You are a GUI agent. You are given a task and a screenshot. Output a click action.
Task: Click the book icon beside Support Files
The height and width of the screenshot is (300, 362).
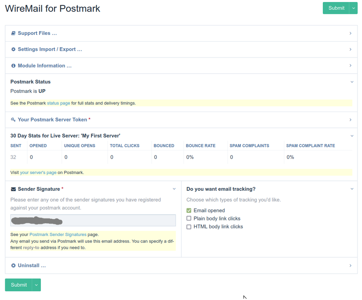(x=13, y=33)
